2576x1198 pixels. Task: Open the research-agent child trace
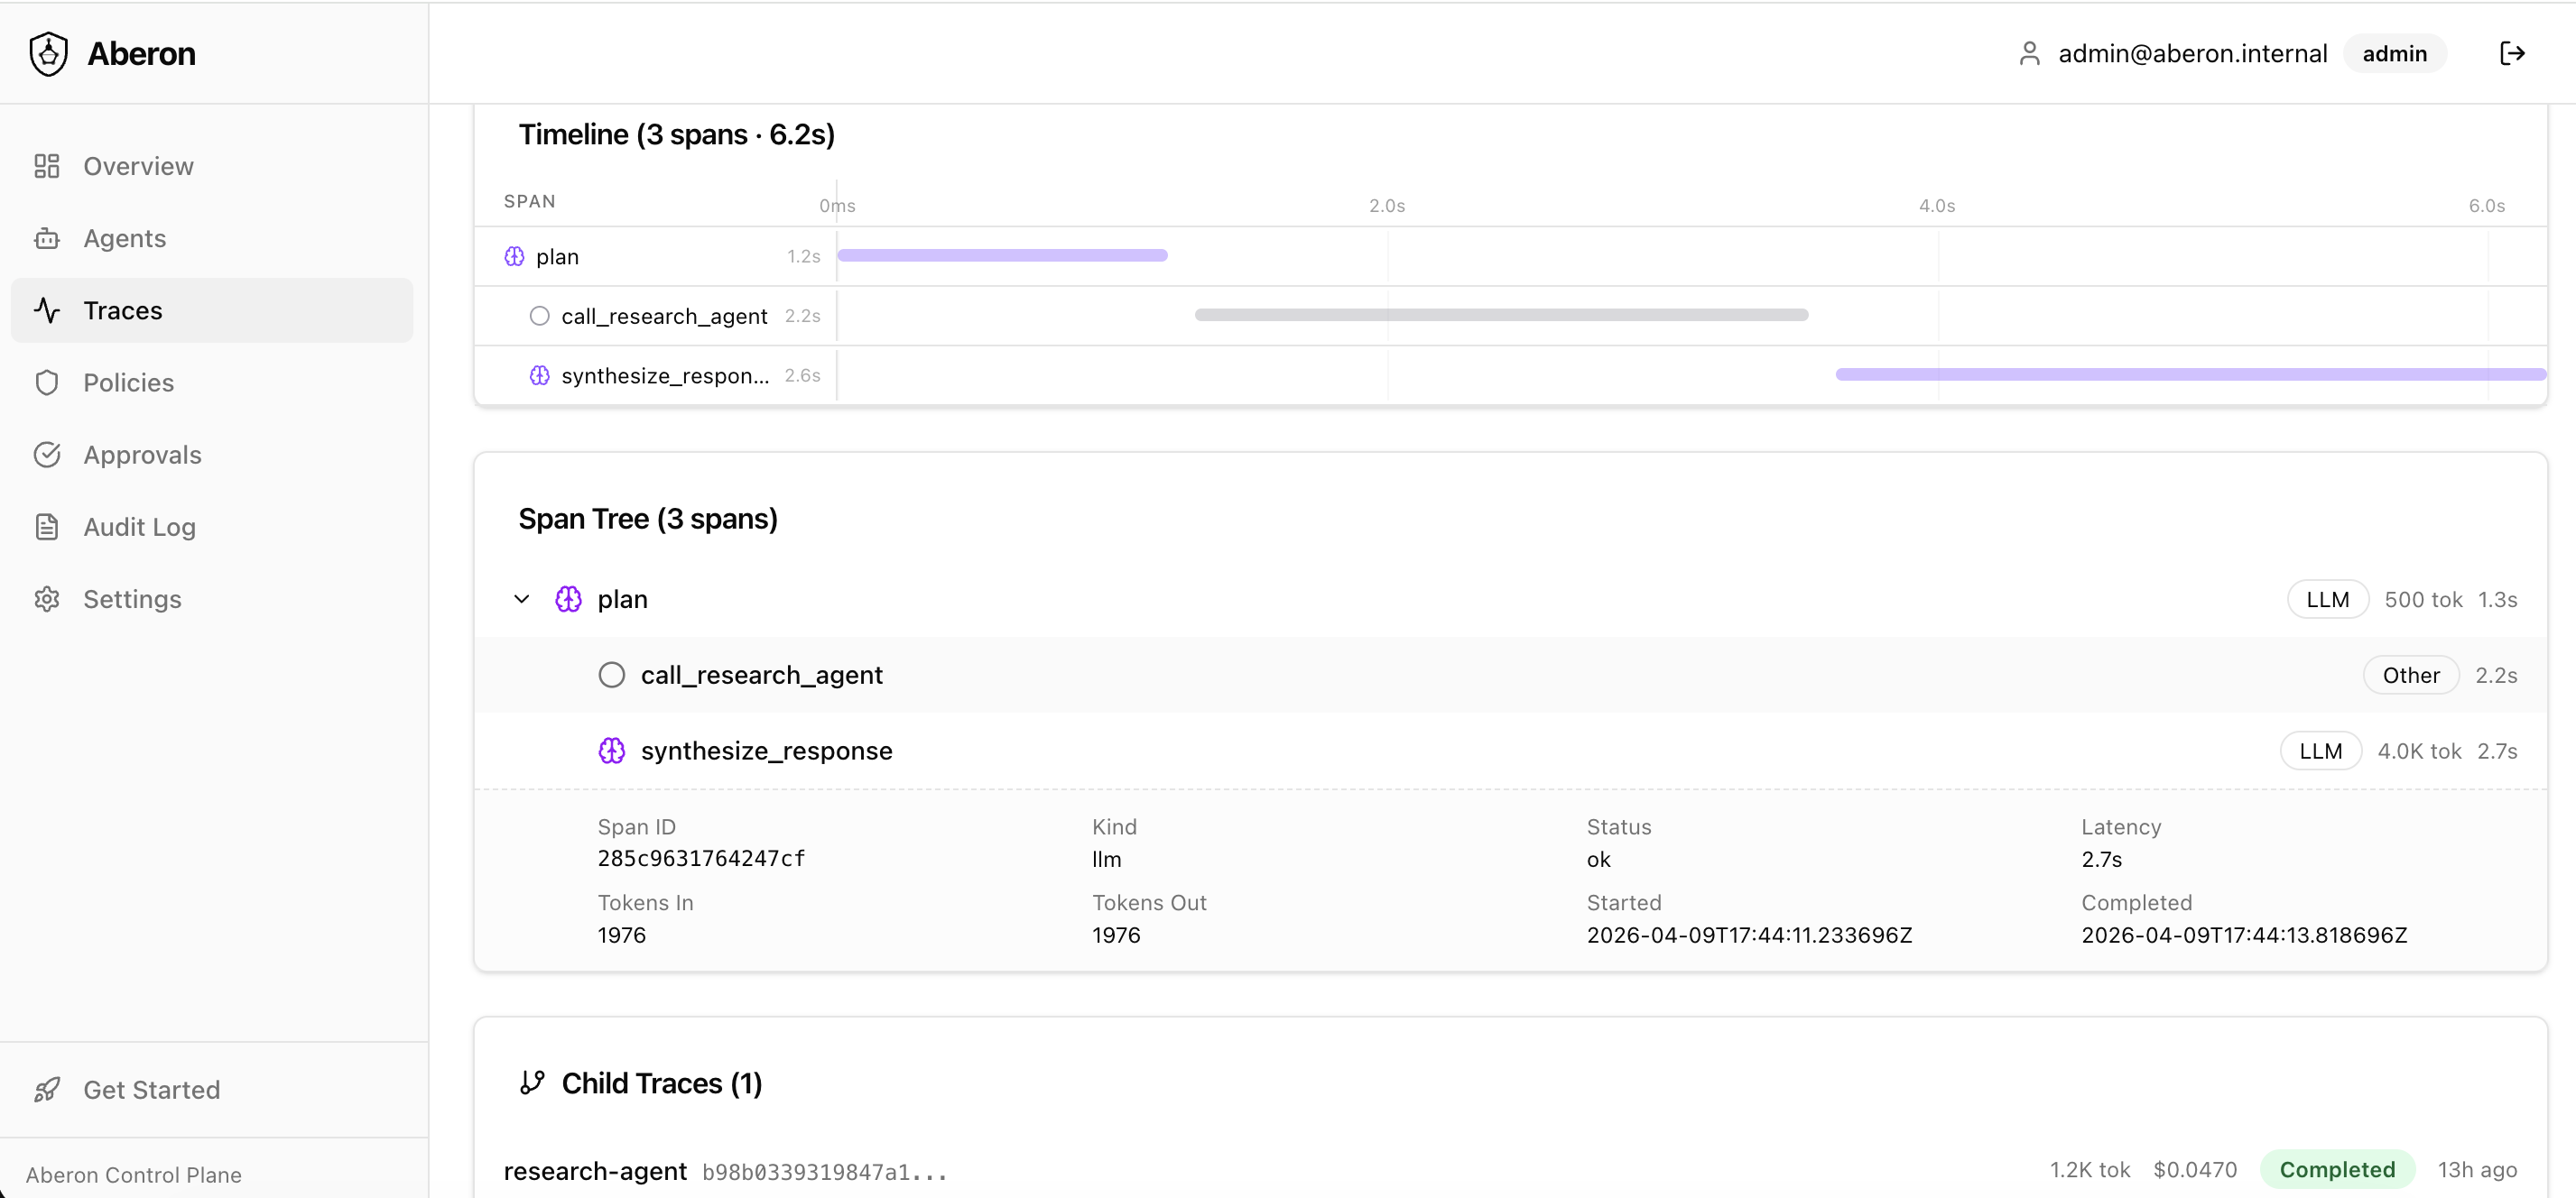click(x=595, y=1170)
